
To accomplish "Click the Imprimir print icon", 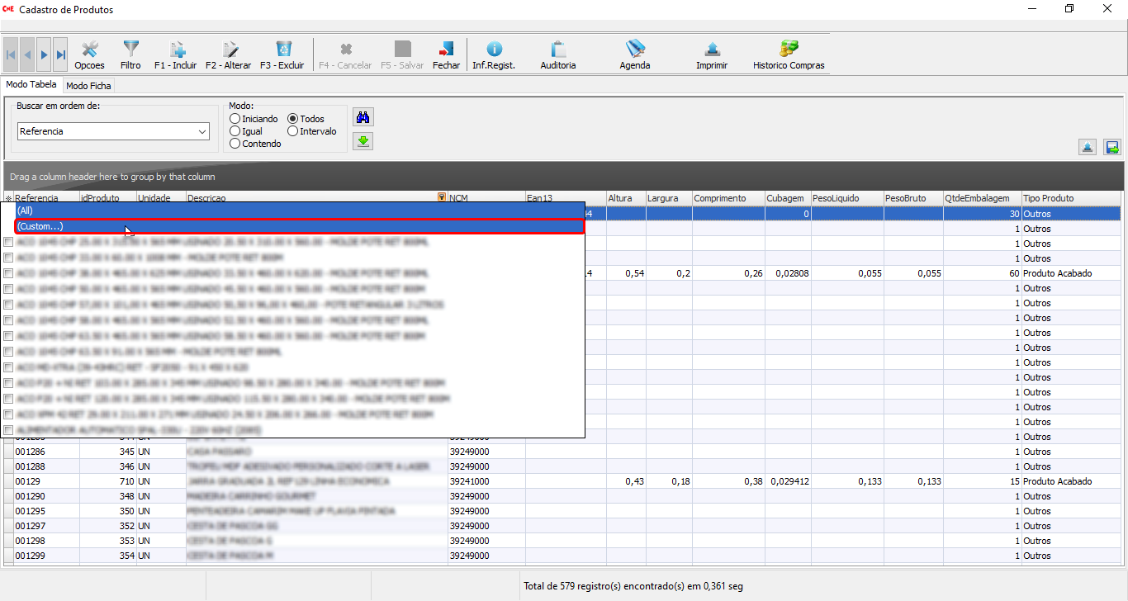I will [x=712, y=55].
